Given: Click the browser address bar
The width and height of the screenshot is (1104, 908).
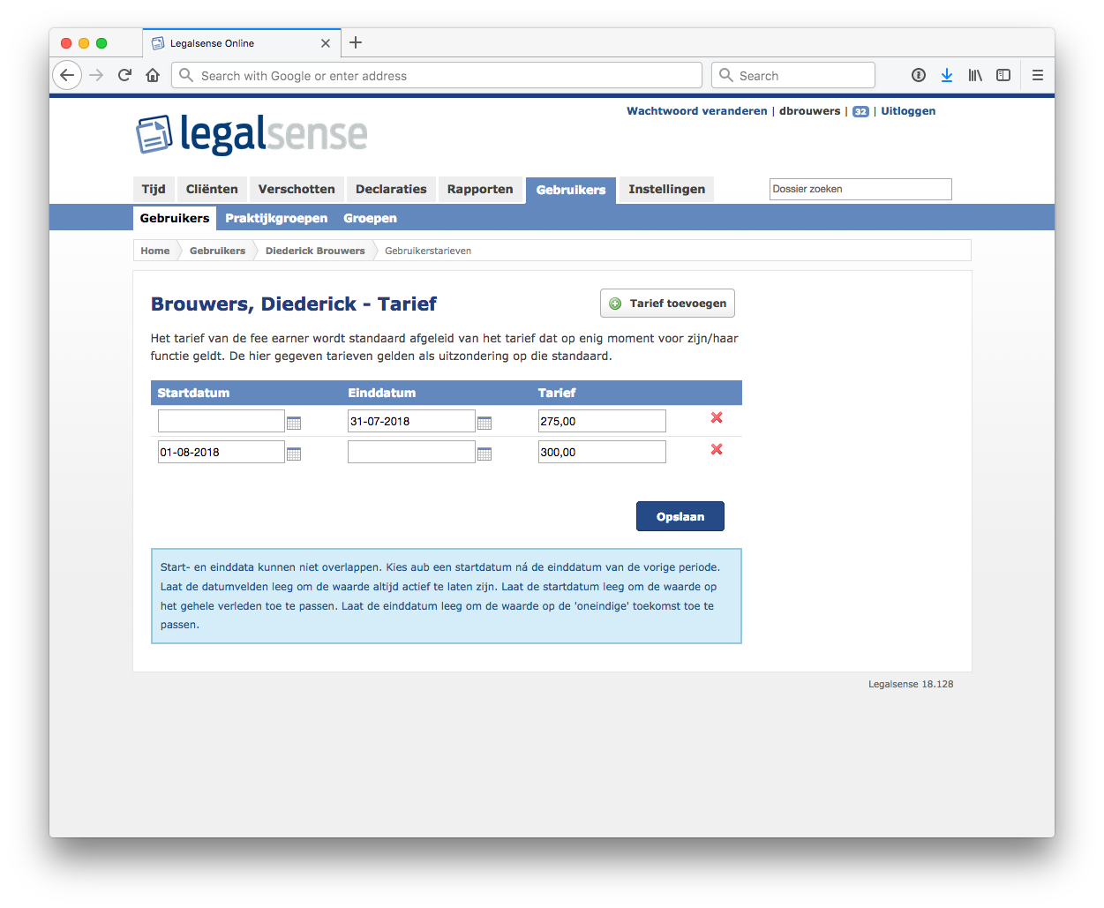Looking at the screenshot, I should click(x=437, y=75).
